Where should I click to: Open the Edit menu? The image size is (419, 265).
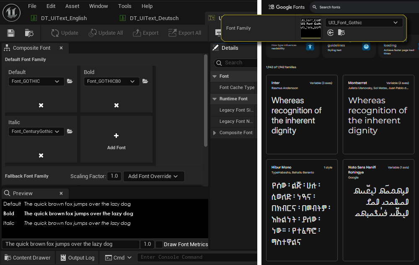click(x=51, y=6)
